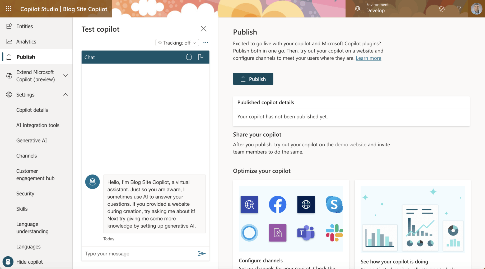This screenshot has height=269, width=485.
Task: Open more options ellipsis in Test copilot
Action: point(206,43)
